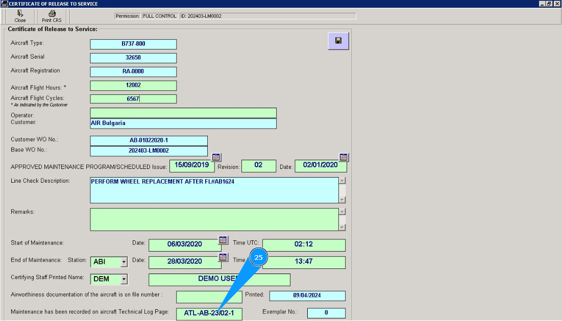This screenshot has height=321, width=562.
Task: Click inside the Remarks text area
Action: tap(214, 219)
